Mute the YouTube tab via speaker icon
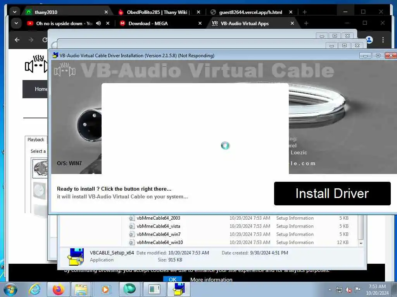 pos(98,23)
